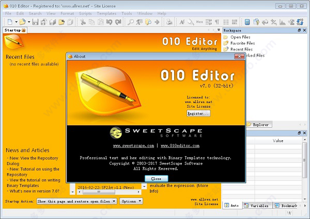Switch to the Bookmarks tab
This screenshot has width=310, height=219.
click(x=286, y=206)
